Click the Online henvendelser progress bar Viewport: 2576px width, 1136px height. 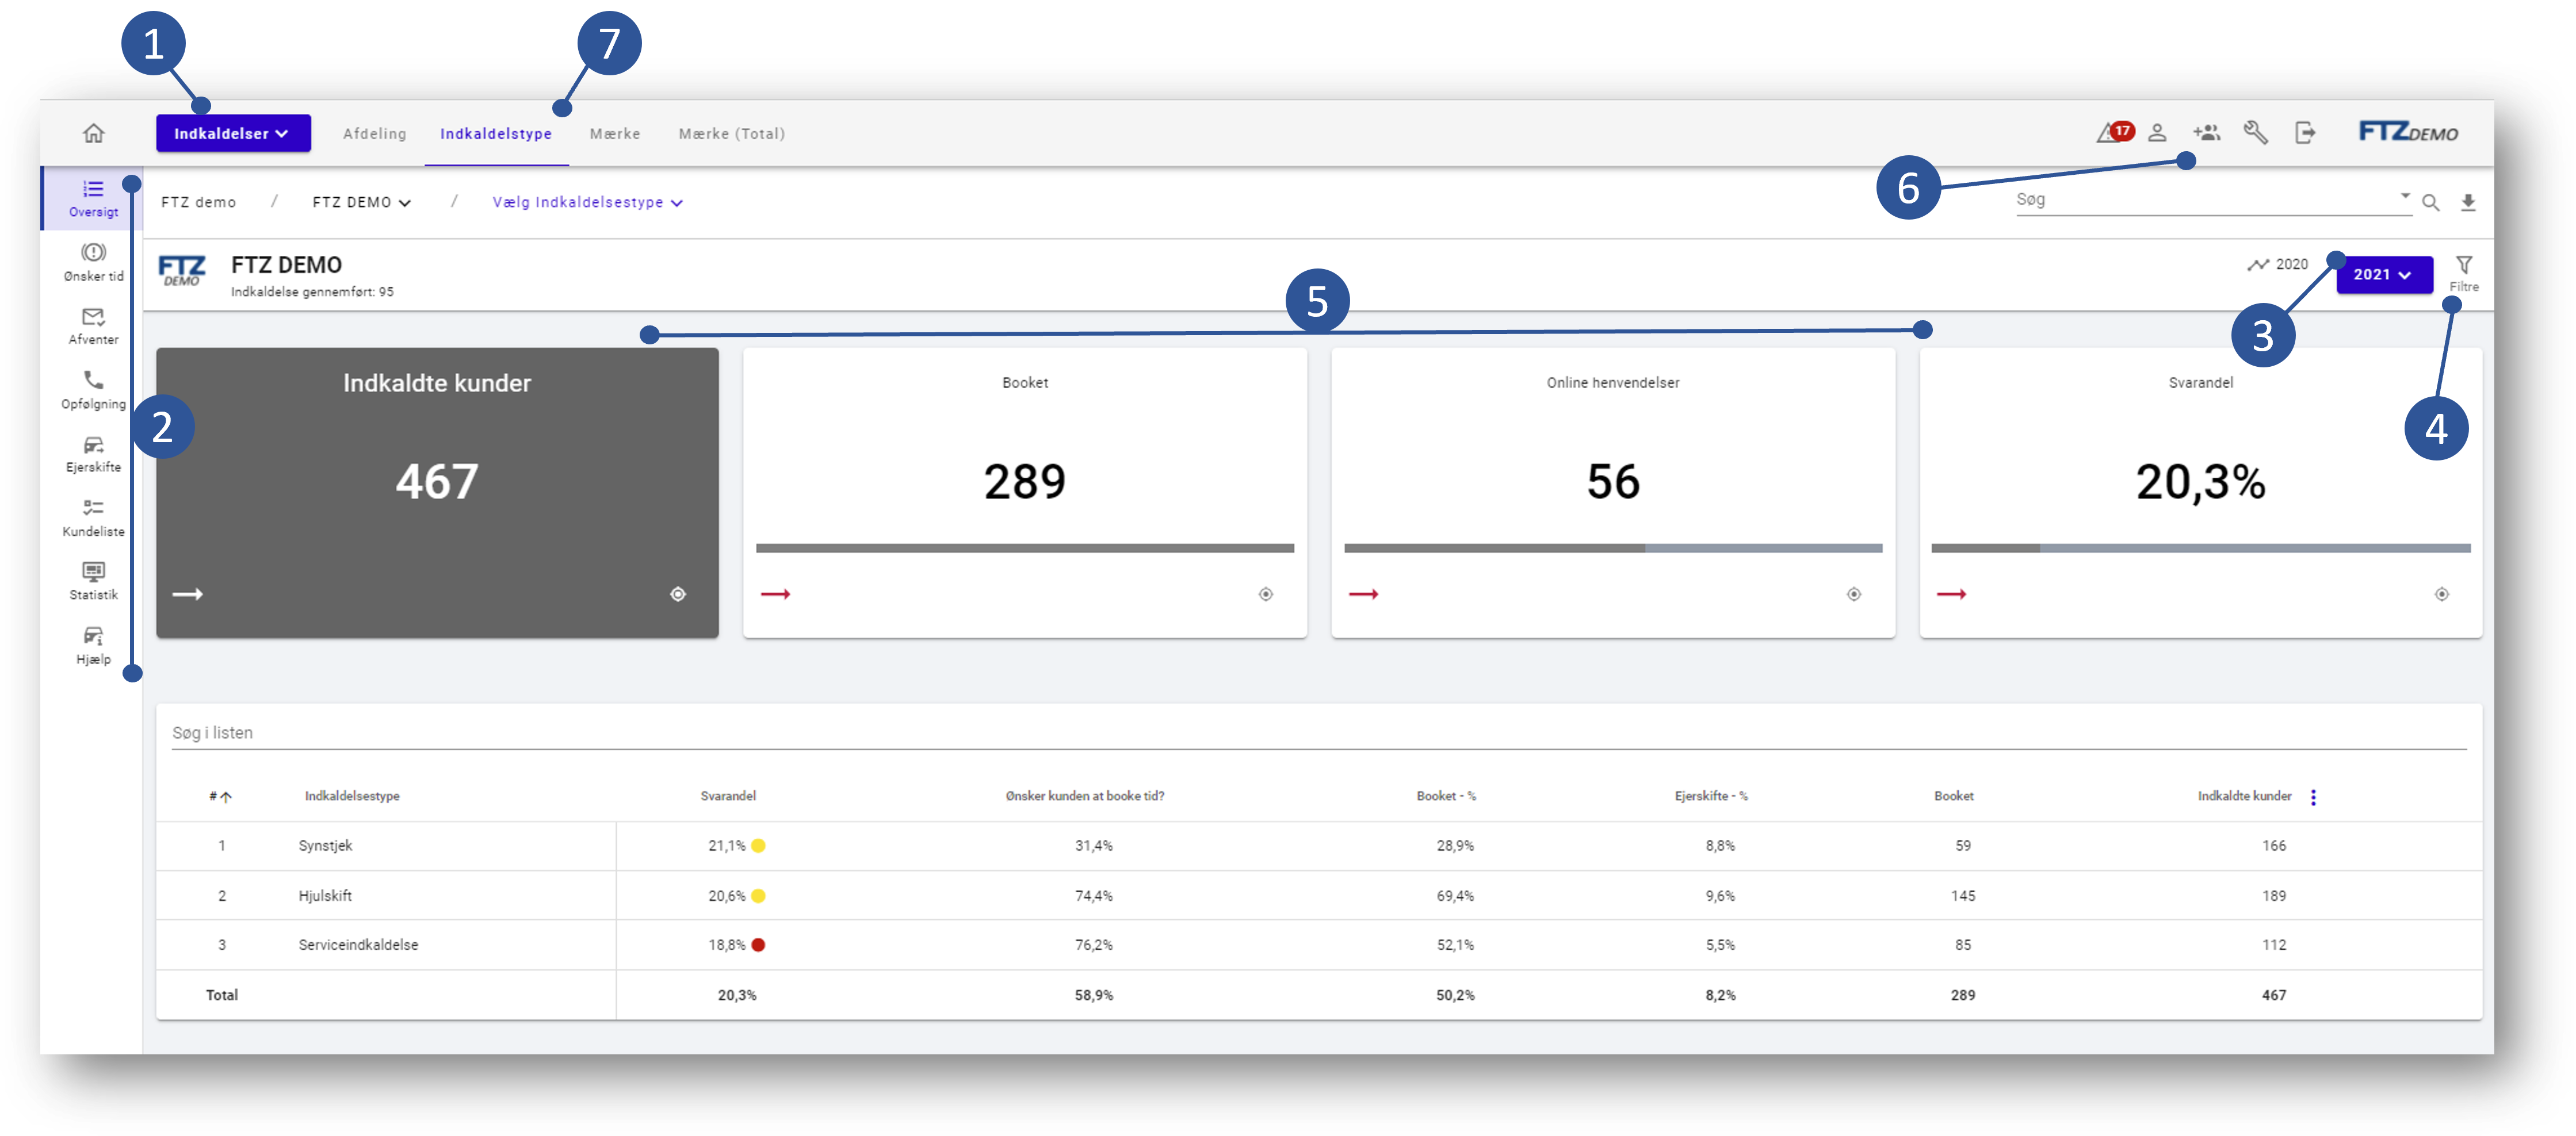tap(1613, 548)
